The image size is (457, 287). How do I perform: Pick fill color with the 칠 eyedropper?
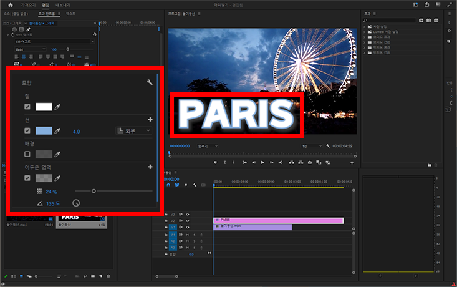pyautogui.click(x=57, y=107)
